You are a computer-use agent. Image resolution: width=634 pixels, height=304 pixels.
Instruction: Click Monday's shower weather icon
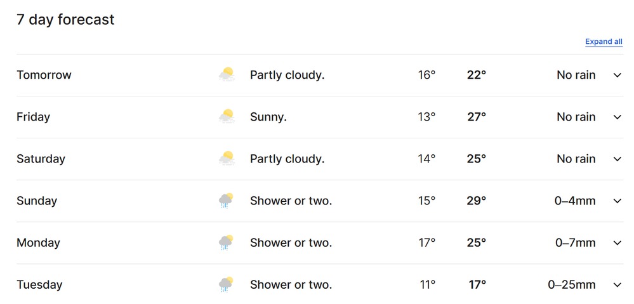226,242
